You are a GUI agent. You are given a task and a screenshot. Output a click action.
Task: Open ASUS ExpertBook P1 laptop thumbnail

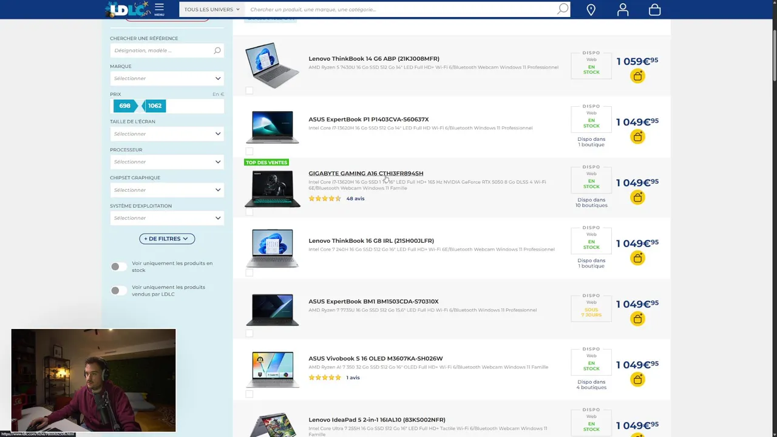tap(272, 127)
